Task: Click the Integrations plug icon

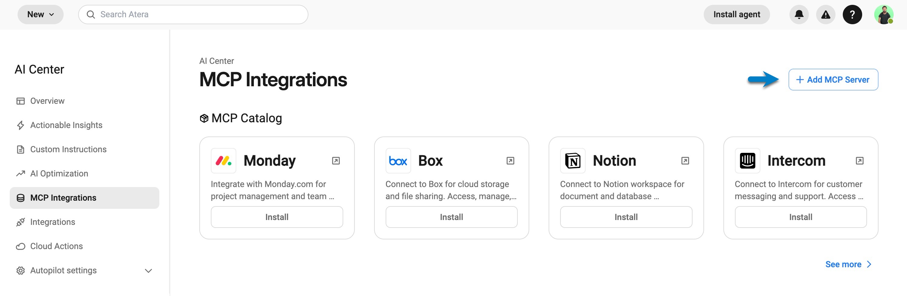Action: click(x=20, y=222)
